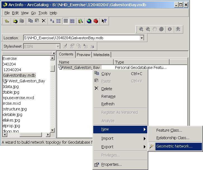The image size is (203, 170).
Task: Switch to Large Icons view
Action: [x=52, y=21]
